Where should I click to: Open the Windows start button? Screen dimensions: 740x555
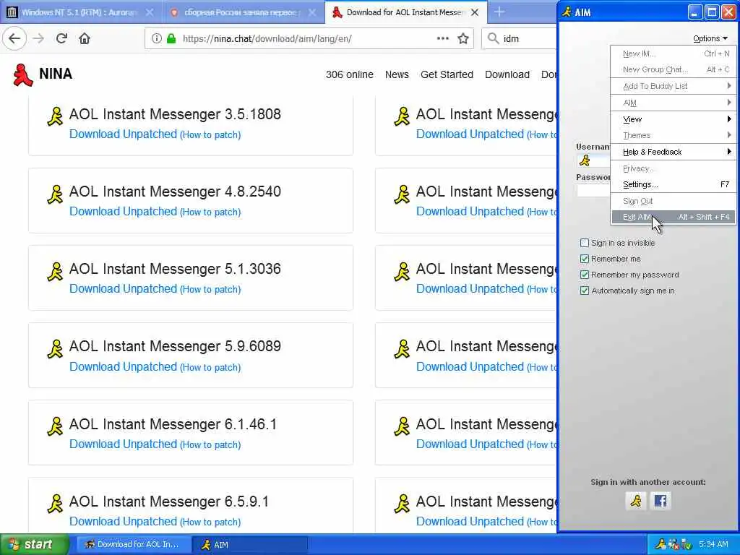point(34,545)
